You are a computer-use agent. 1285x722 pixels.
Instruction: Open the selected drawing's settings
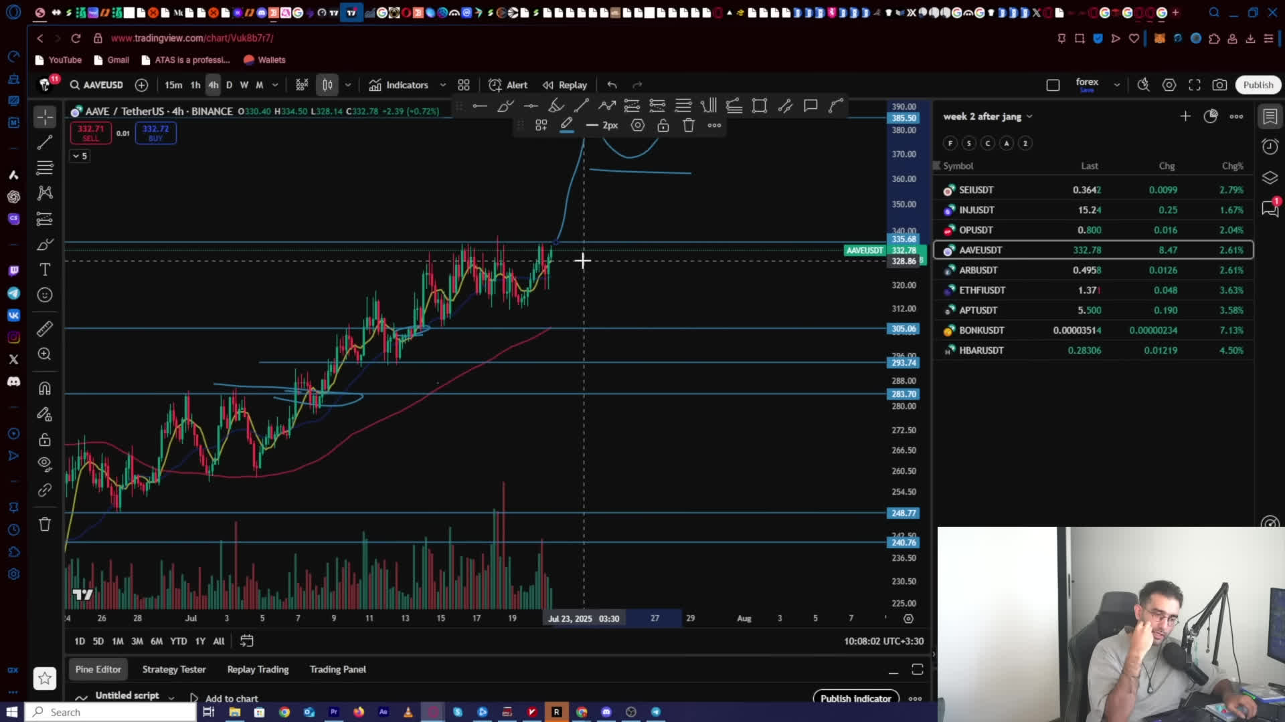(x=638, y=125)
